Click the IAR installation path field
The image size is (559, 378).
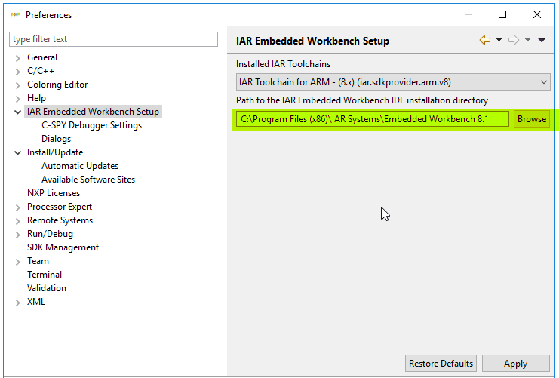pos(373,119)
